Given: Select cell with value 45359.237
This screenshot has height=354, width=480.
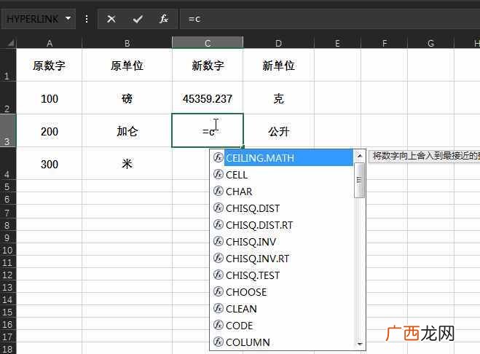Looking at the screenshot, I should 208,98.
